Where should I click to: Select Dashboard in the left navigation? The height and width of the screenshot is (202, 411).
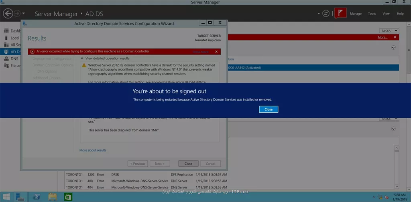tap(16, 31)
